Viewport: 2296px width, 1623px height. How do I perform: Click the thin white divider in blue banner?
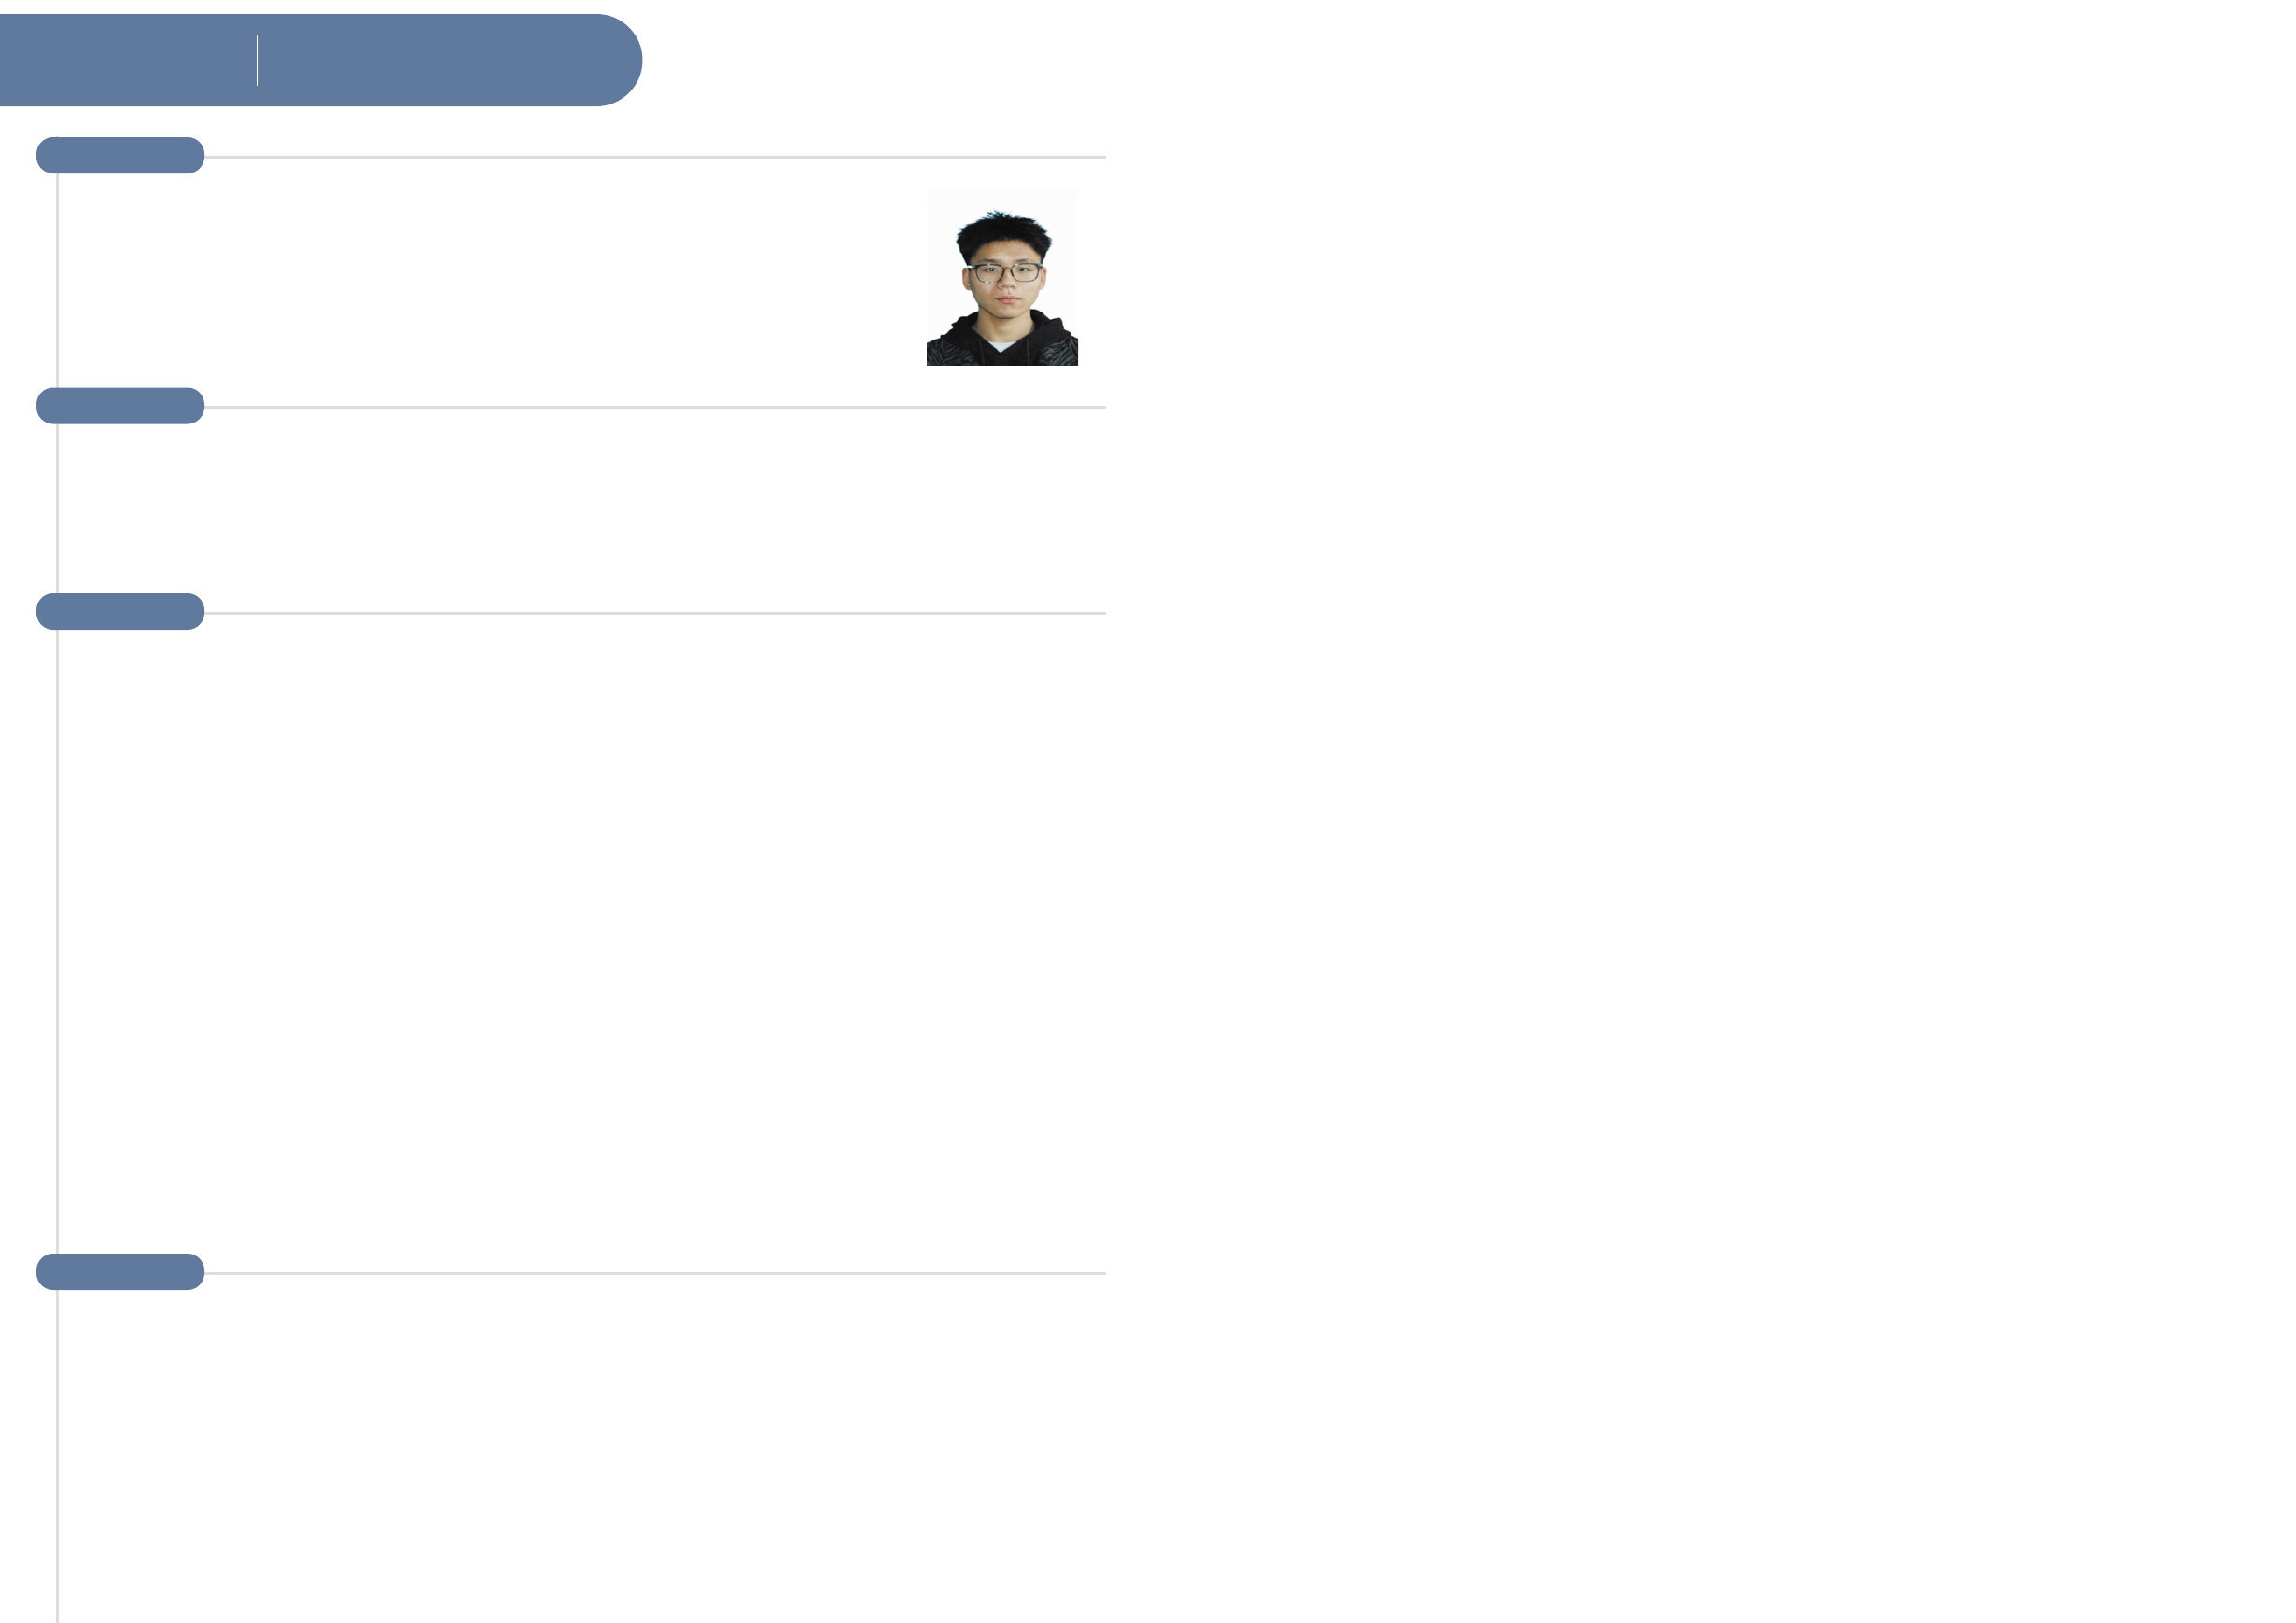coord(257,61)
